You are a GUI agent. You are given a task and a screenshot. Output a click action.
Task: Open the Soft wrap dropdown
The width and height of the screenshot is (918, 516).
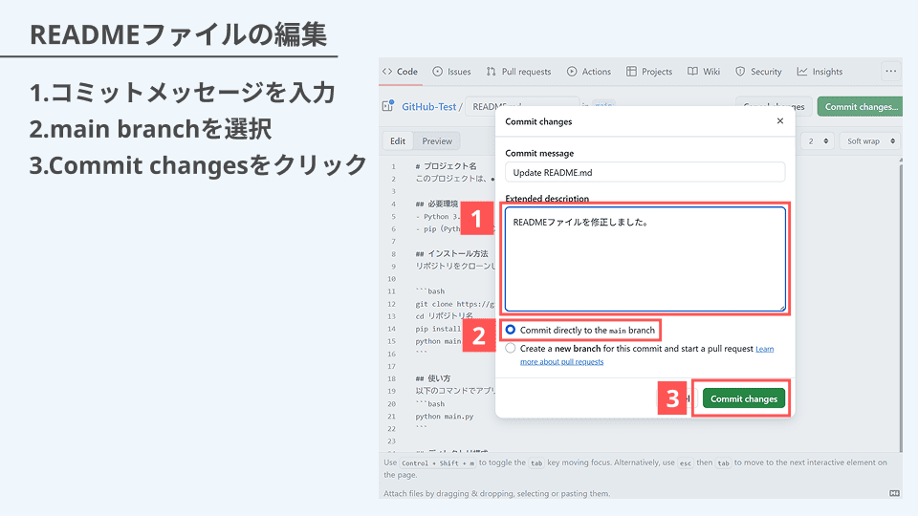(x=870, y=141)
